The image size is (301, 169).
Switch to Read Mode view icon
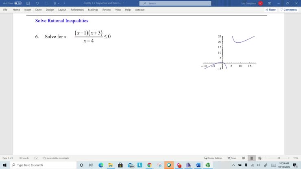click(244, 158)
